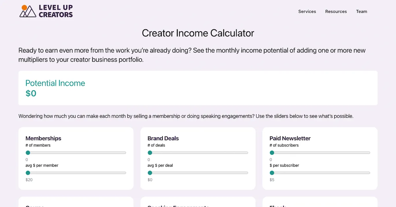Image resolution: width=396 pixels, height=207 pixels.
Task: Select the Memberships card heading
Action: [x=43, y=138]
